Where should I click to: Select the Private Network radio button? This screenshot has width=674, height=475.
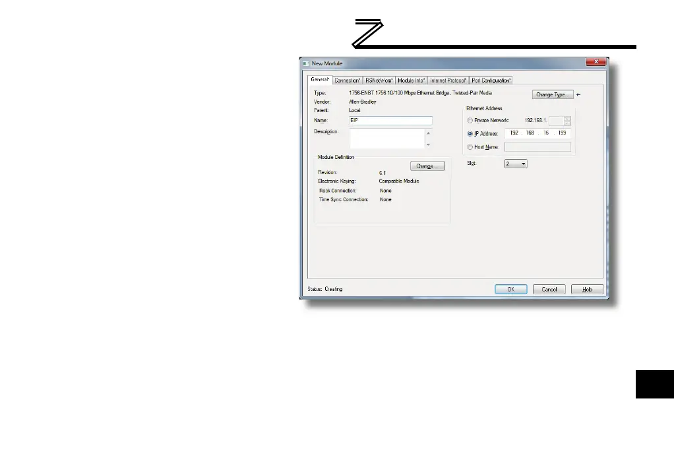tap(470, 120)
